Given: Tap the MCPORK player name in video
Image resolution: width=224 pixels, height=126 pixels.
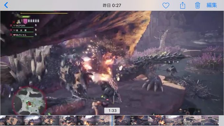Looking at the screenshot, I should [20, 26].
